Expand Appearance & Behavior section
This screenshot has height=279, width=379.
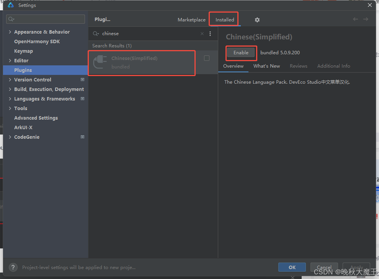click(10, 32)
